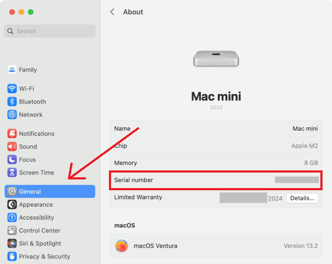Screen dimensions: 332x264
Task: Go to Privacy & Security pane
Action: (44, 256)
